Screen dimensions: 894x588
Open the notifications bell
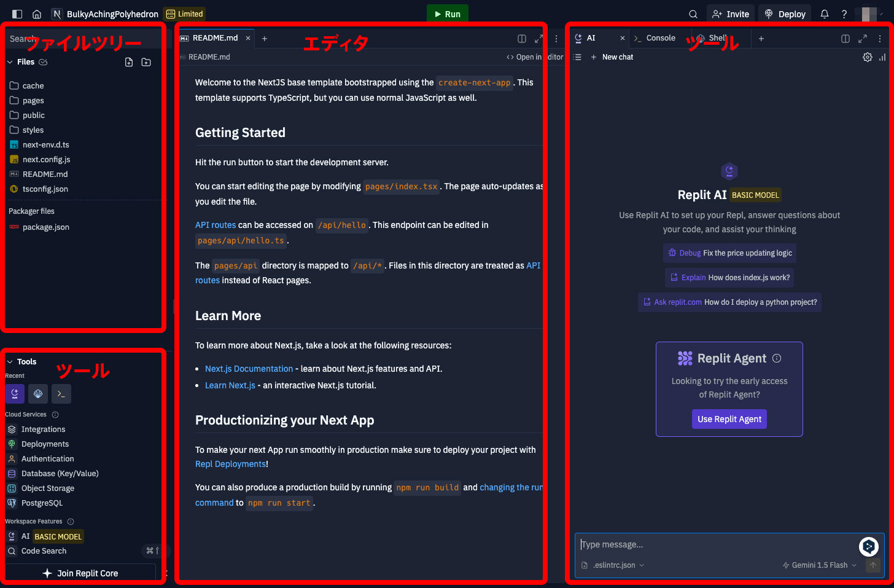click(825, 14)
